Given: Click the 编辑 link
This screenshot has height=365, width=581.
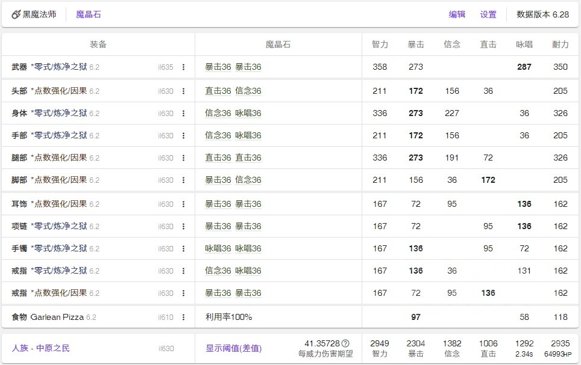Looking at the screenshot, I should click(x=457, y=14).
